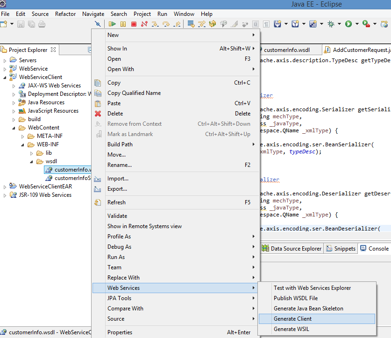Select Export... in context menu
Image resolution: width=391 pixels, height=338 pixels.
(x=176, y=189)
